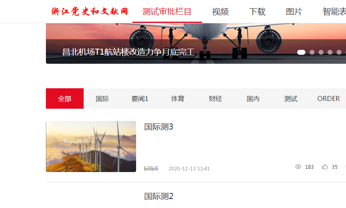Jump to the fifth carousel dot
346x208 pixels.
pos(339,52)
